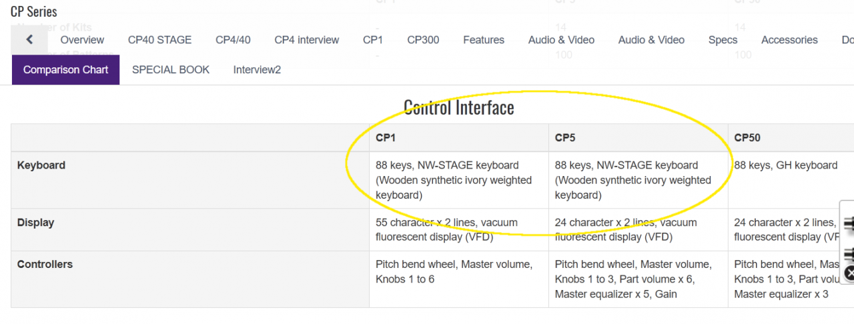Click the CP5 column header

coord(564,138)
